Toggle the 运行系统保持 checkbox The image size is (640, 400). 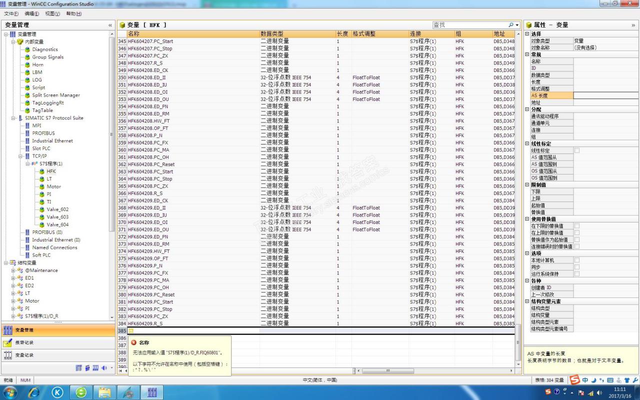pos(577,274)
